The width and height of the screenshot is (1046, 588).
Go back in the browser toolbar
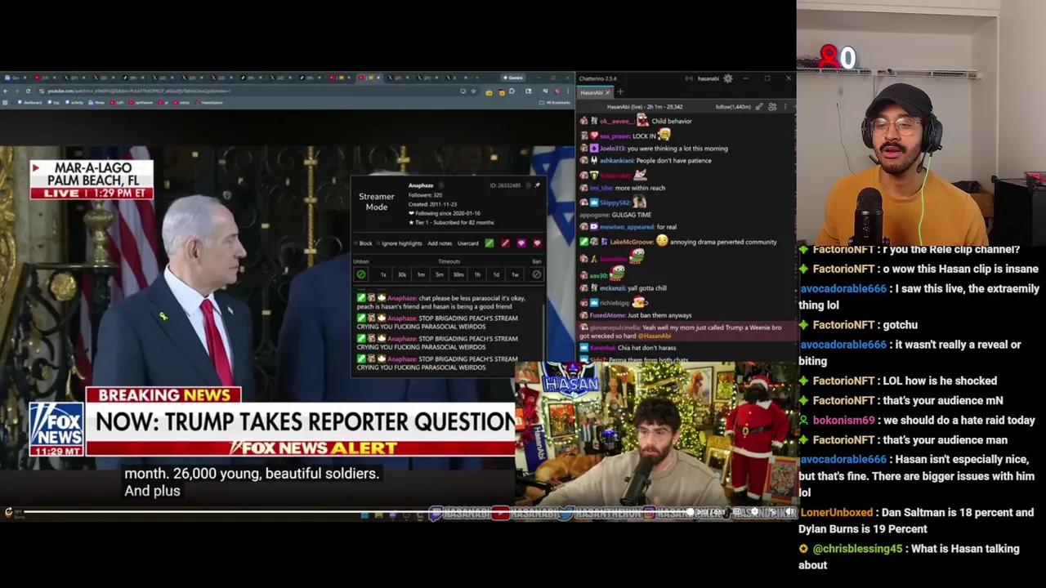pos(7,91)
